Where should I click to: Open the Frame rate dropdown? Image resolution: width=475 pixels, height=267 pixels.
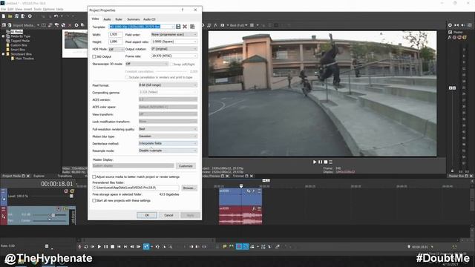click(174, 56)
